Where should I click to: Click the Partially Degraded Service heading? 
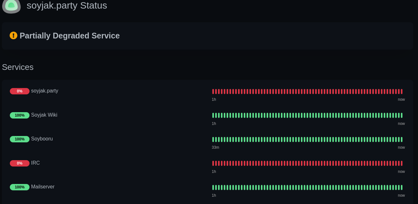[70, 36]
